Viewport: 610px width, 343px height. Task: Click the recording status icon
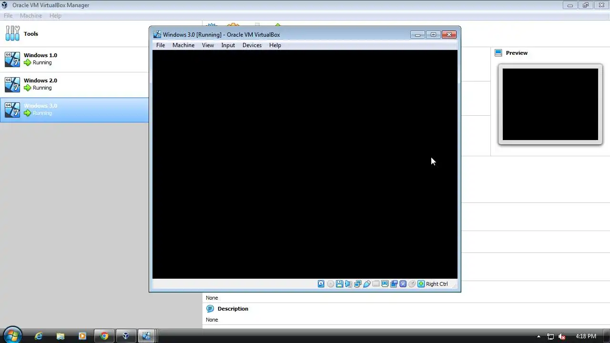394,284
